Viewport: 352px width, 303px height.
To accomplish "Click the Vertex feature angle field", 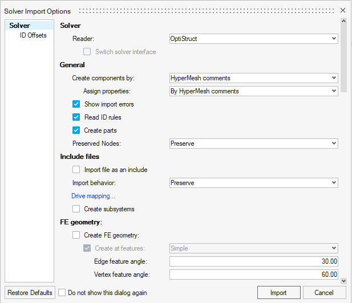I will (253, 275).
